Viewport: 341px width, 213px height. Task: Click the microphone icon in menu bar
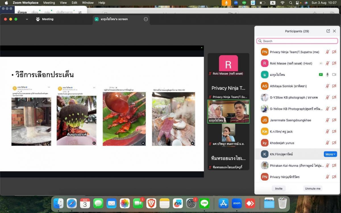click(x=226, y=3)
